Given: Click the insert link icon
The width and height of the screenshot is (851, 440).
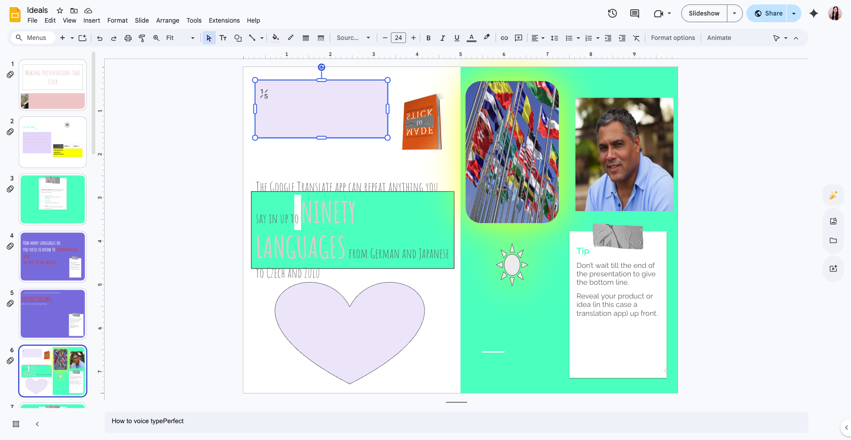Looking at the screenshot, I should point(504,38).
